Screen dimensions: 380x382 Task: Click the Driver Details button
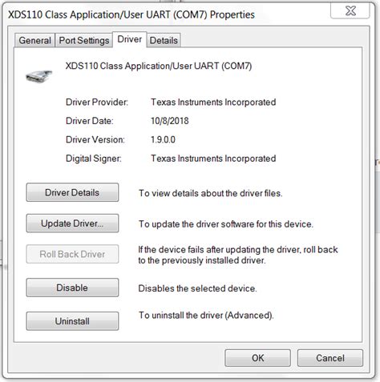(x=72, y=192)
